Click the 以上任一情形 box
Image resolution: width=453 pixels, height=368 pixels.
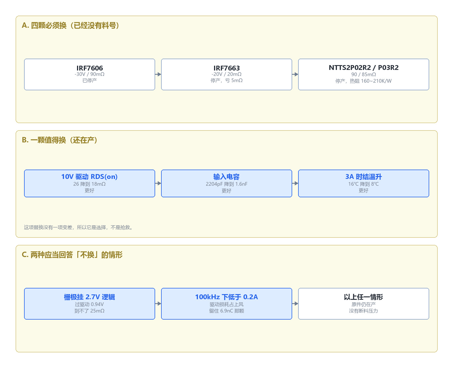click(364, 304)
